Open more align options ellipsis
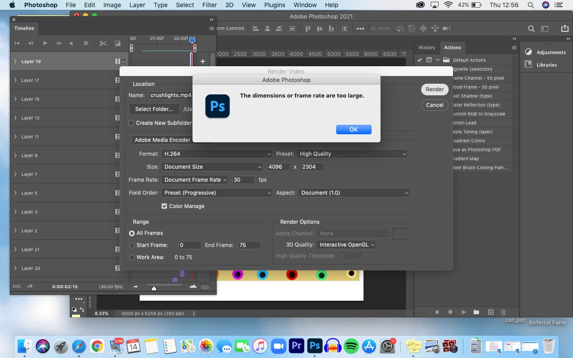This screenshot has width=573, height=358. point(360,28)
